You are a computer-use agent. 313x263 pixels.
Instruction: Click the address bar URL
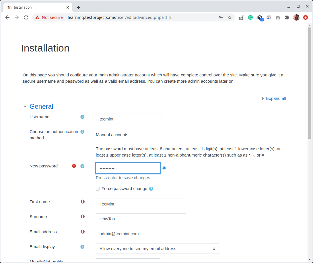tap(120, 17)
